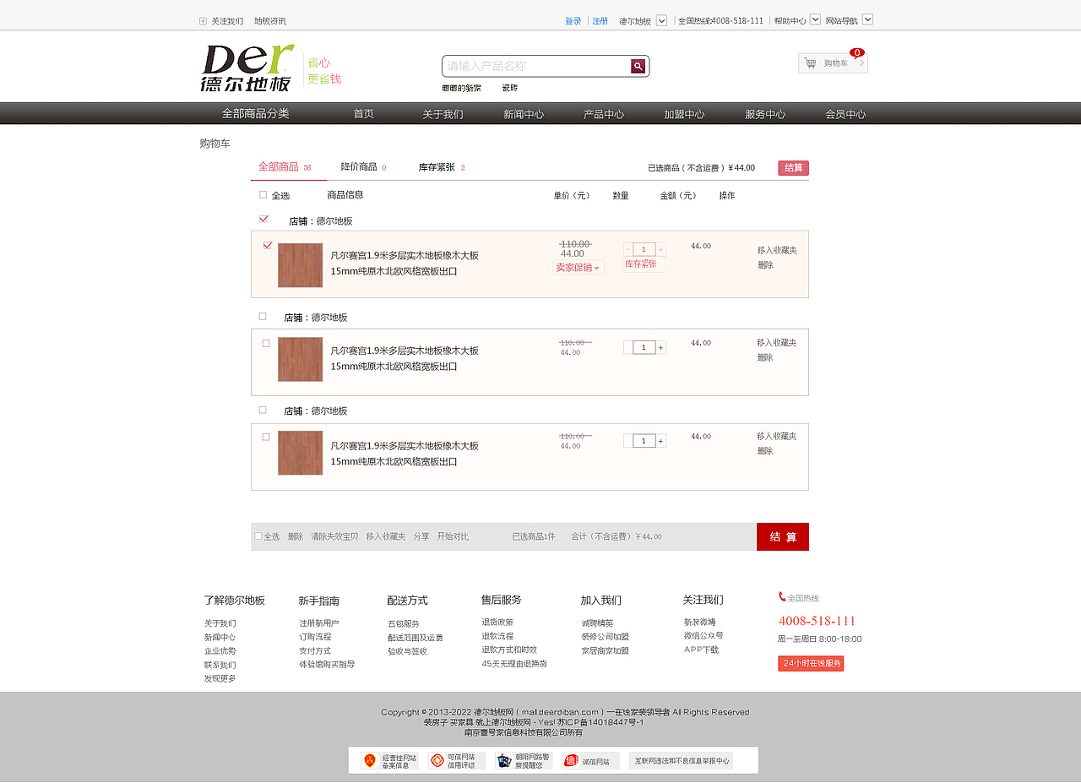Toggle the 全选 checkbox in table header

click(x=263, y=194)
